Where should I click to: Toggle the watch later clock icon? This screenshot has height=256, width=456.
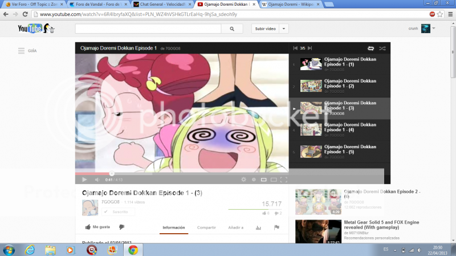click(254, 180)
